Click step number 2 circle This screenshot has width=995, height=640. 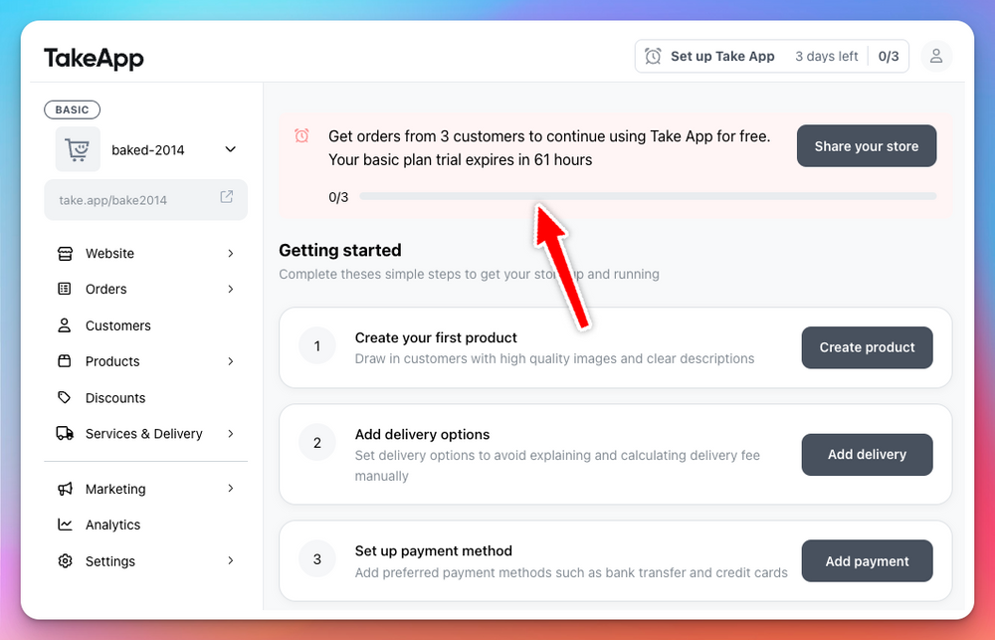click(317, 443)
